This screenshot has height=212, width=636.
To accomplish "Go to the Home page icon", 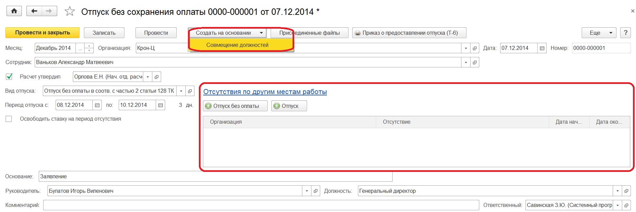I will (x=14, y=11).
